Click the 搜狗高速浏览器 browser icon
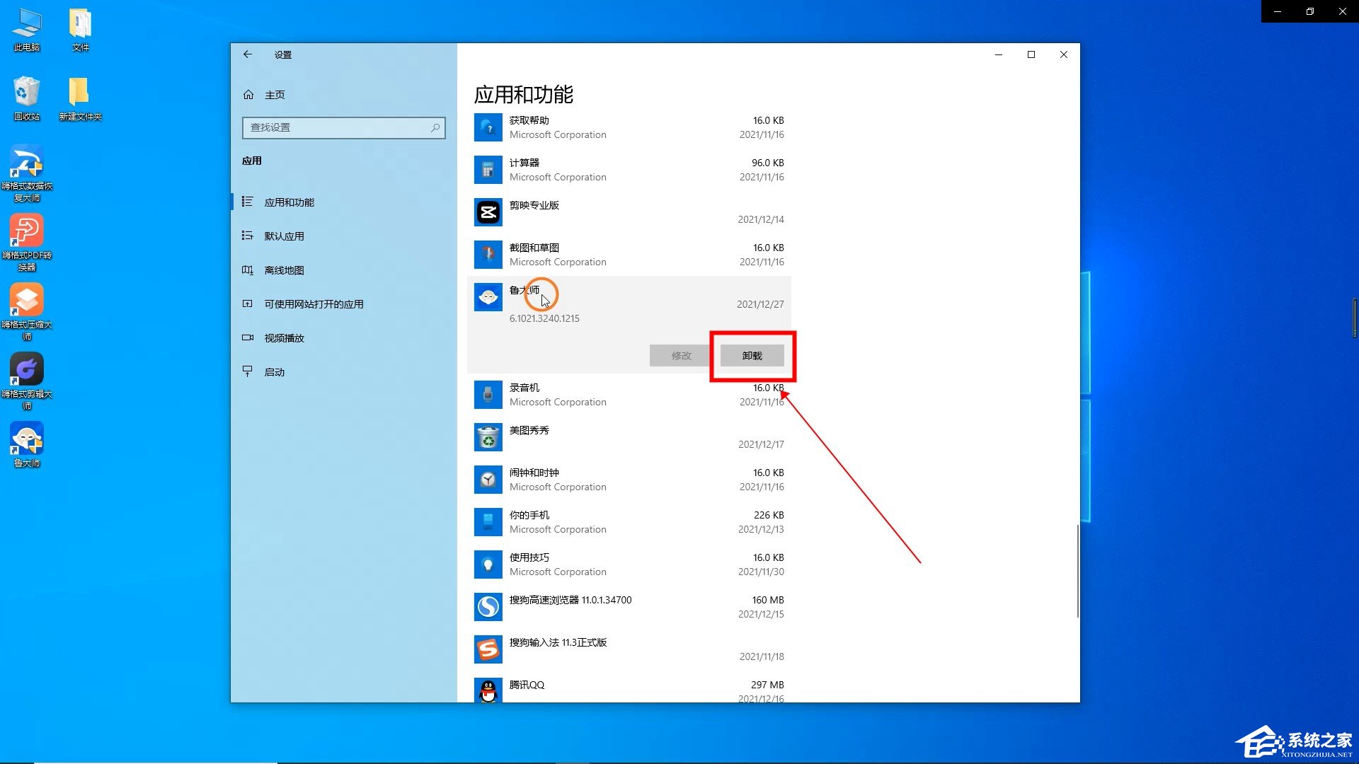The height and width of the screenshot is (764, 1359). coord(488,607)
